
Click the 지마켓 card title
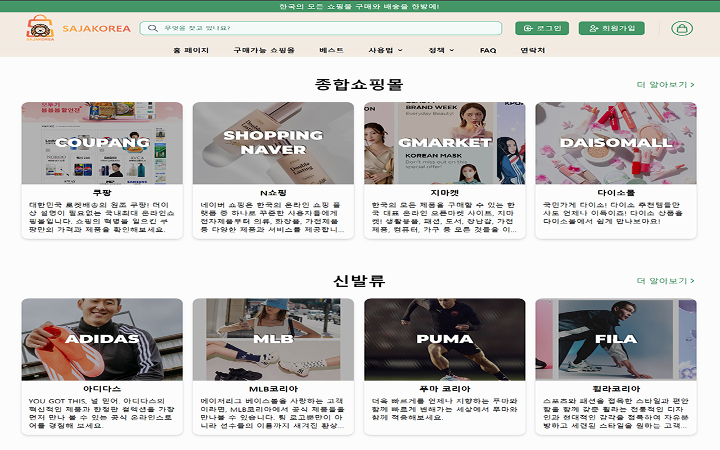(x=445, y=193)
